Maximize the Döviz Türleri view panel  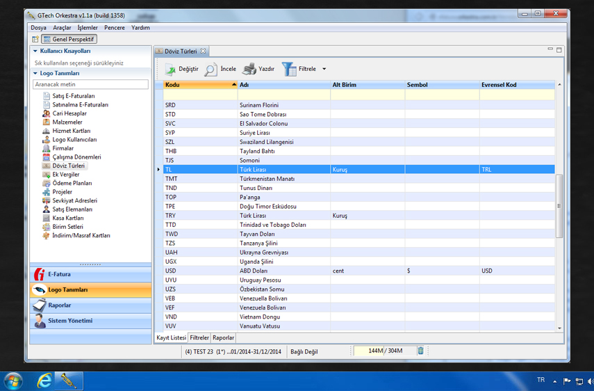[559, 49]
